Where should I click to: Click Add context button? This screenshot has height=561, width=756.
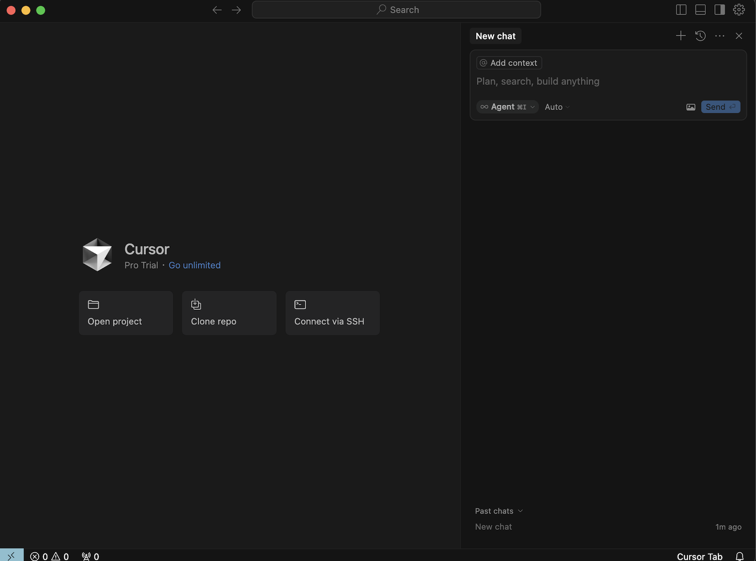pos(509,63)
